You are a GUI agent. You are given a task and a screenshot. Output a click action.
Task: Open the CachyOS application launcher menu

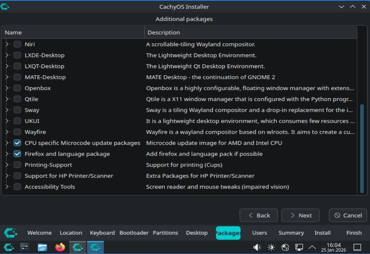[9, 247]
